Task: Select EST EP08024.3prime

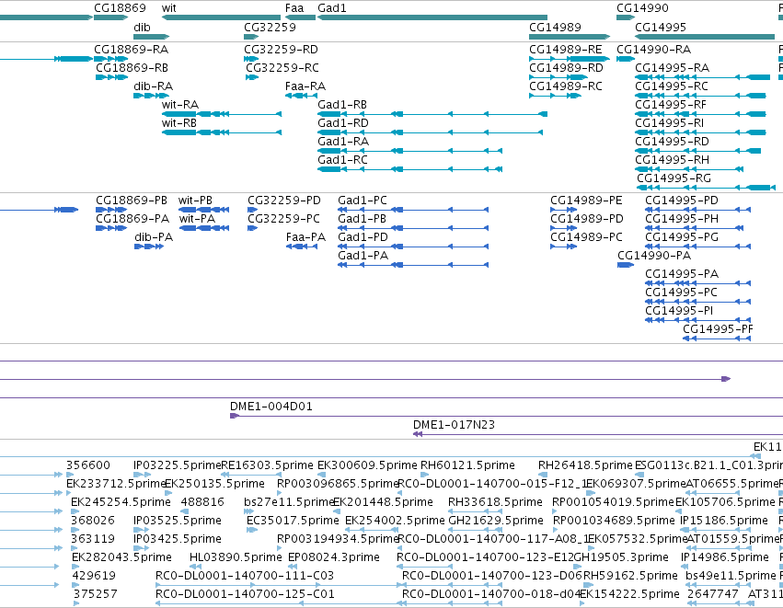Action: [x=334, y=557]
